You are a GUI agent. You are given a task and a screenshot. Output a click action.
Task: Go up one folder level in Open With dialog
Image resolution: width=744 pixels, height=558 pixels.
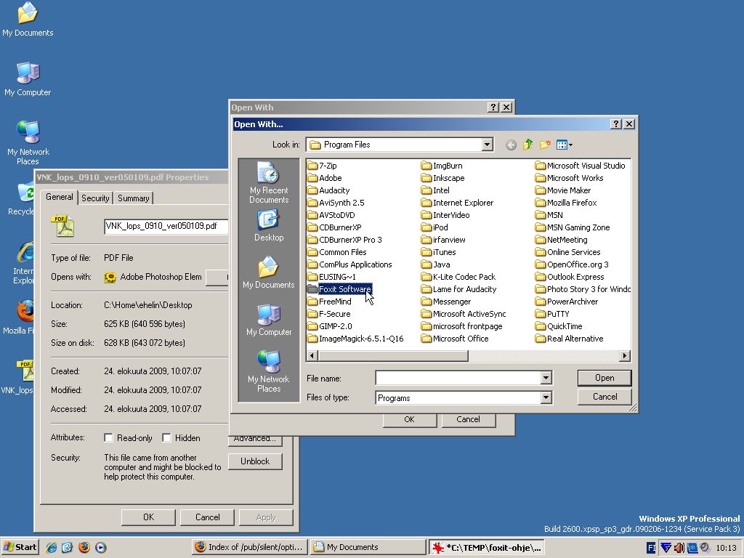[527, 145]
